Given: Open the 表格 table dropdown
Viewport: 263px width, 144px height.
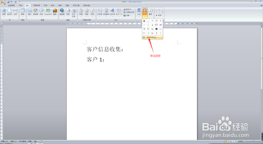Looking at the screenshot, I should 23,12.
